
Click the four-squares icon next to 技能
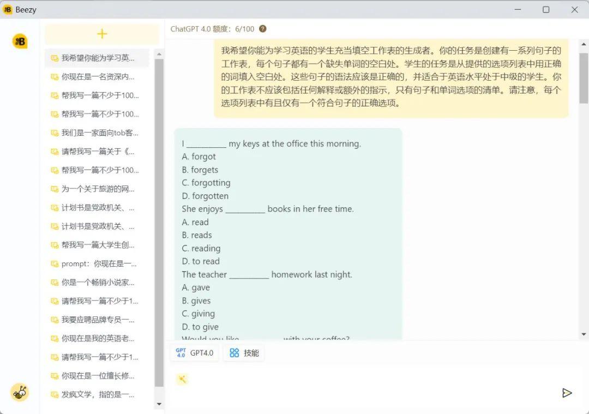pyautogui.click(x=233, y=352)
